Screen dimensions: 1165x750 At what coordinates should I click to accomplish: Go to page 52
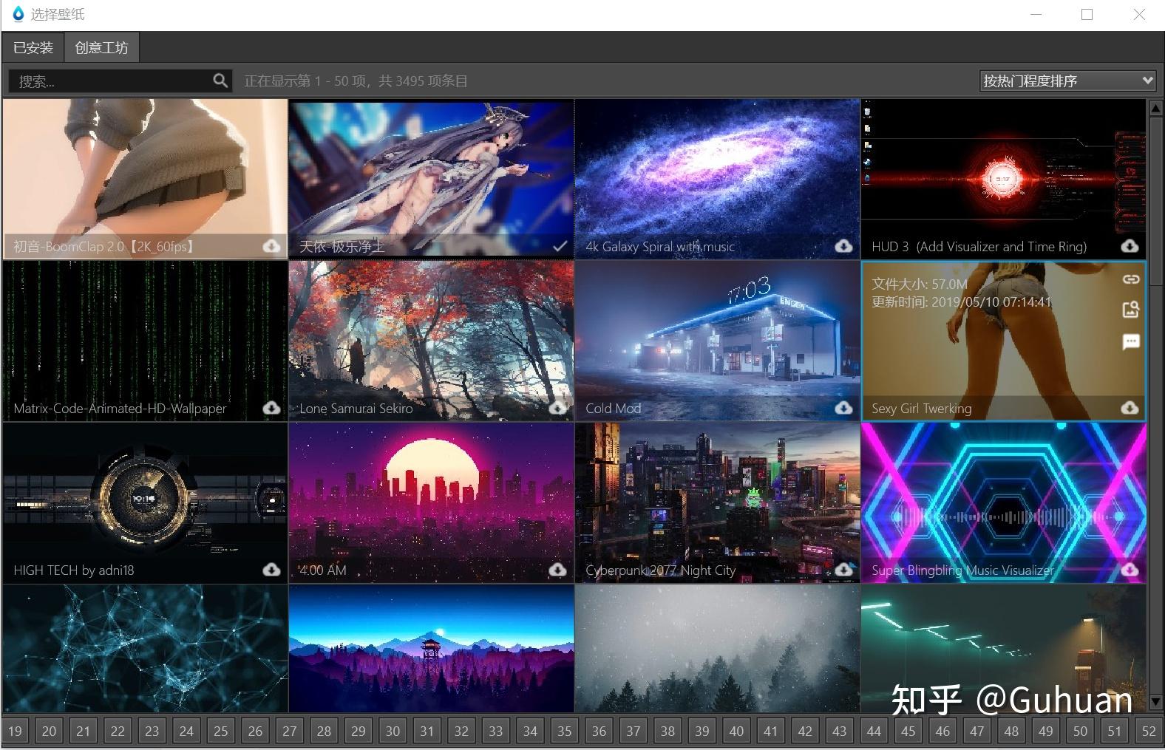(x=1148, y=731)
